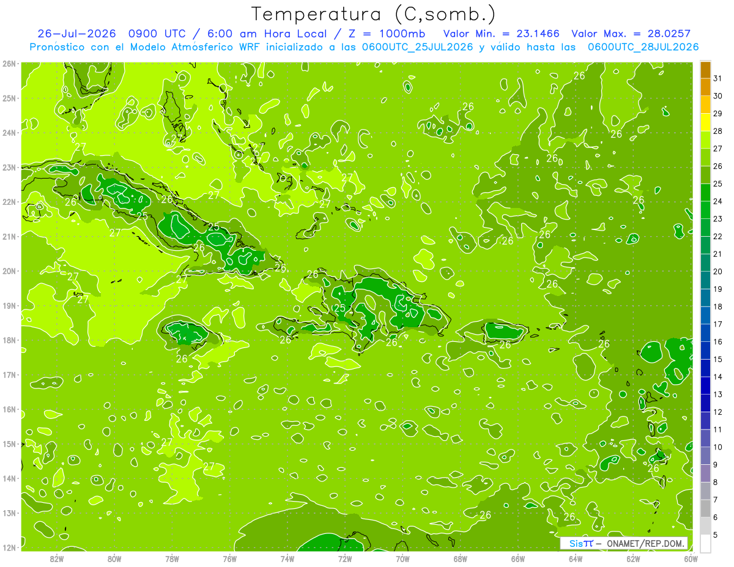
Task: Pick gray swatch between legend 6 and 7
Action: click(705, 508)
